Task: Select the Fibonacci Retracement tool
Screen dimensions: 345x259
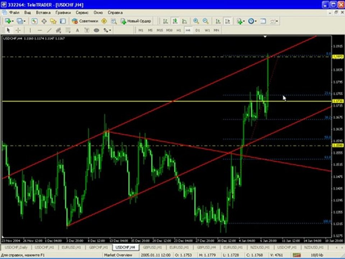Action: pyautogui.click(x=68, y=30)
